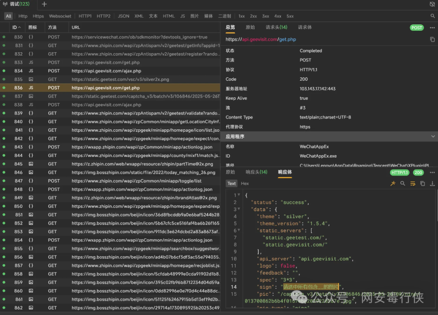The width and height of the screenshot is (438, 315).
Task: Click the magic wand format icon
Action: point(393,184)
